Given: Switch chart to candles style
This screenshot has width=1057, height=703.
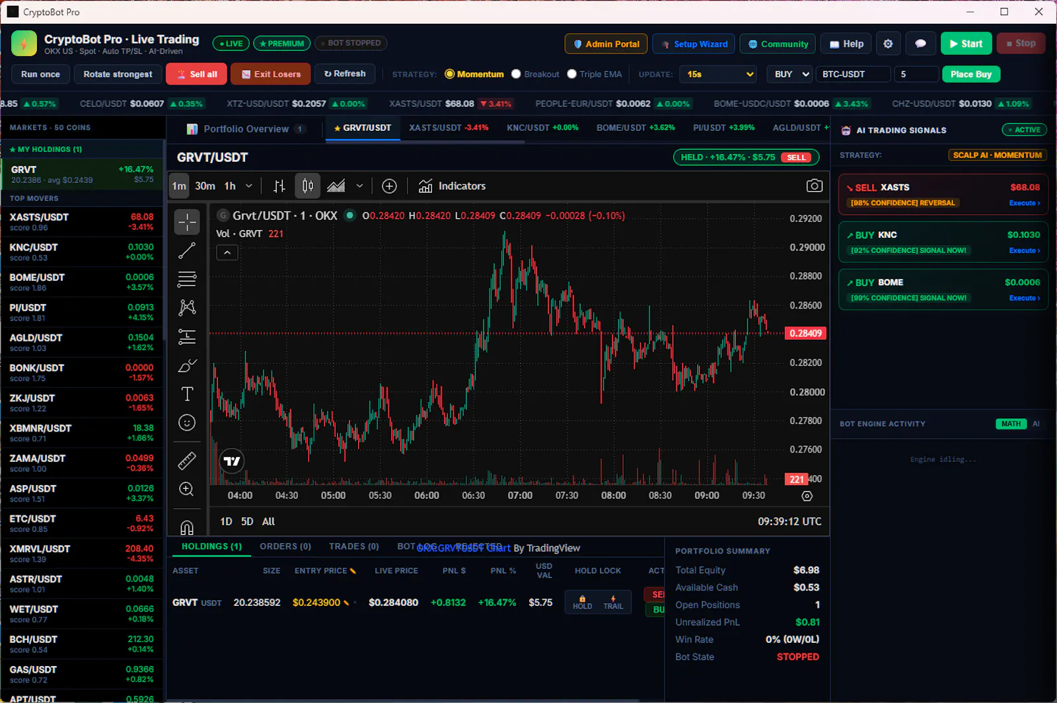Looking at the screenshot, I should (308, 186).
